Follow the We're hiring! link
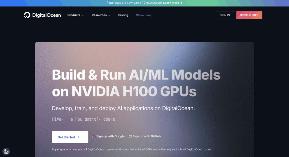Screen dimensions: 289x157 coord(144,15)
